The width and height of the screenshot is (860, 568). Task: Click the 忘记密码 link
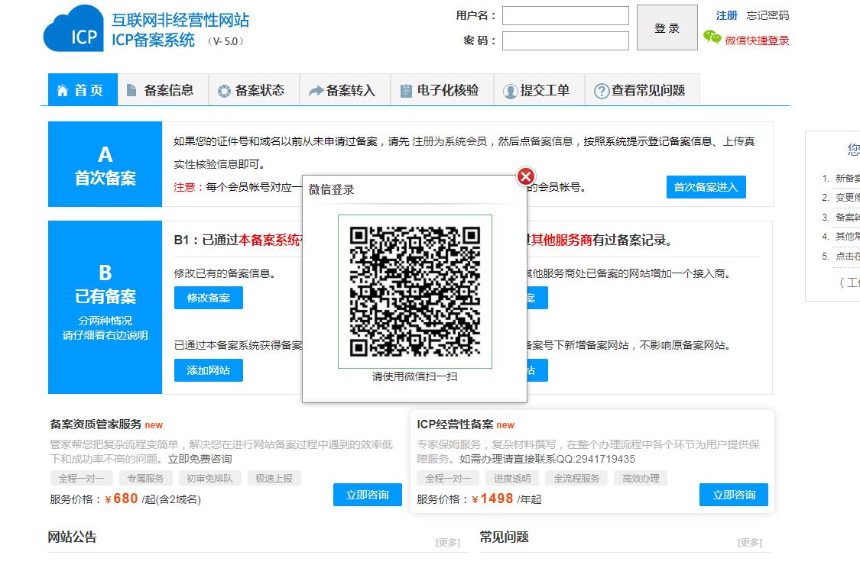click(x=768, y=15)
